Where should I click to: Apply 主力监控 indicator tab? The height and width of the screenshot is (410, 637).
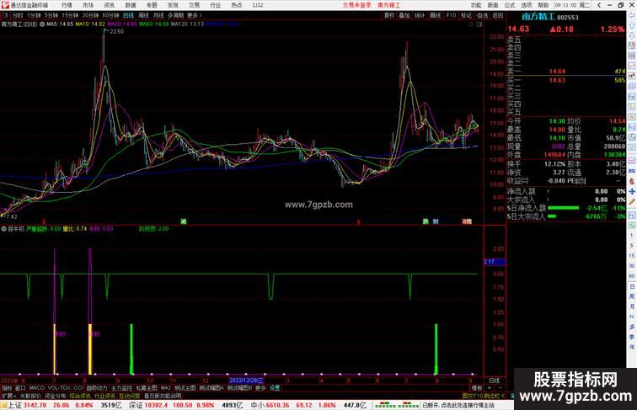[x=121, y=388]
